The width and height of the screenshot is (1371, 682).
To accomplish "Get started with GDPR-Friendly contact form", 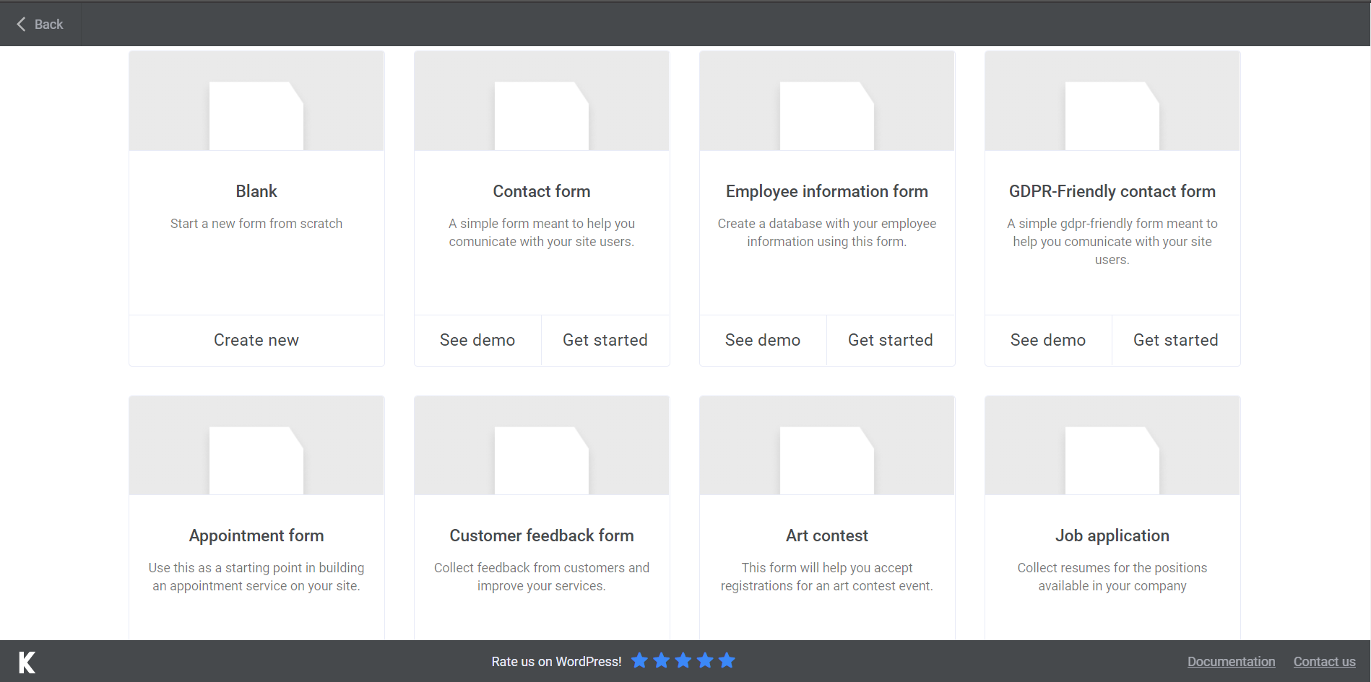I will (1175, 339).
